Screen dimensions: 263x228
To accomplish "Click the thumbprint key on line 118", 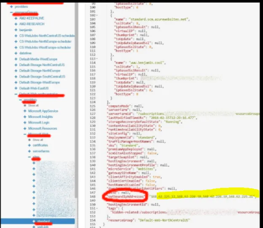I will [x=125, y=78].
